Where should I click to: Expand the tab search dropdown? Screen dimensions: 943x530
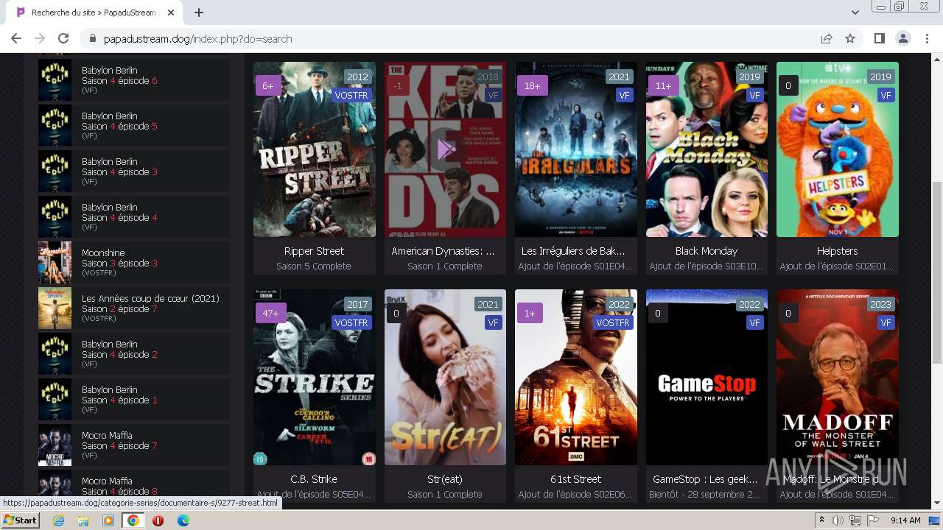pyautogui.click(x=855, y=13)
